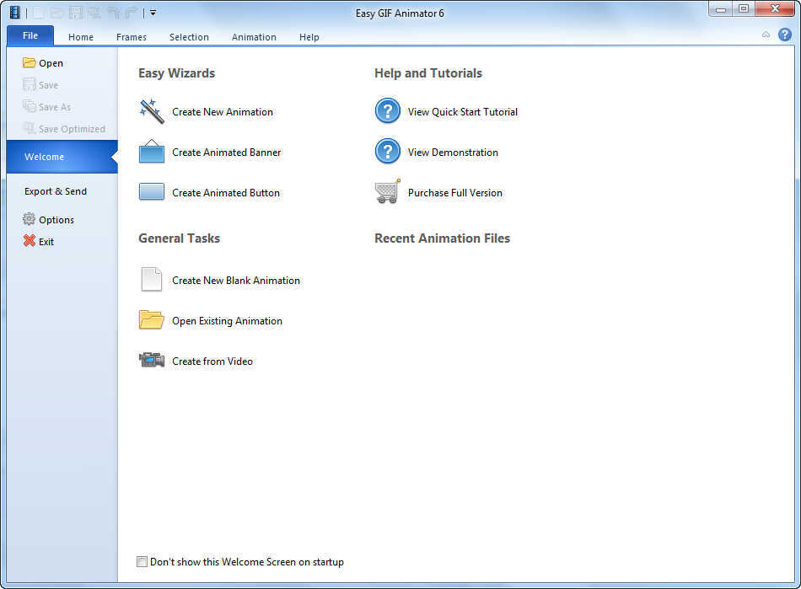The image size is (801, 589).
Task: Open Export & Send page
Action: pos(56,191)
